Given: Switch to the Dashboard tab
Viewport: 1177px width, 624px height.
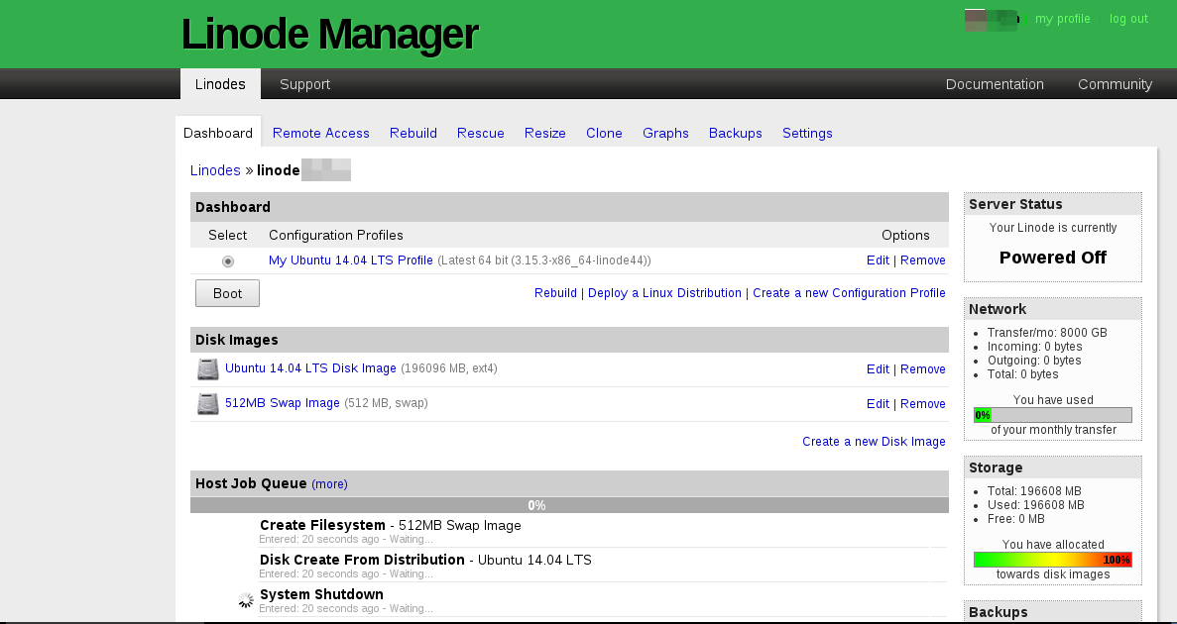Looking at the screenshot, I should pyautogui.click(x=218, y=133).
